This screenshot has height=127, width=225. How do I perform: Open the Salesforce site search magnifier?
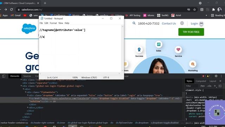[134, 23]
